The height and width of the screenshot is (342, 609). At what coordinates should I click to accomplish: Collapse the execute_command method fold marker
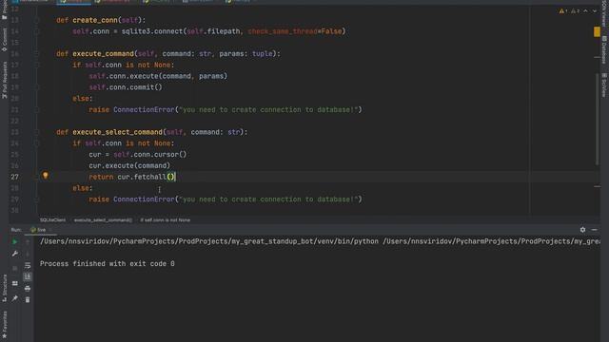[37, 54]
